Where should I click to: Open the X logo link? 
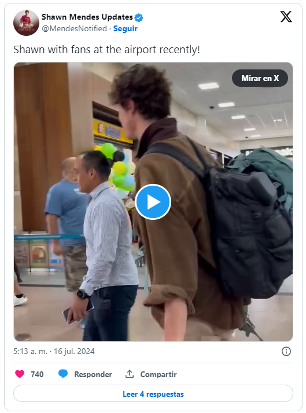point(286,17)
